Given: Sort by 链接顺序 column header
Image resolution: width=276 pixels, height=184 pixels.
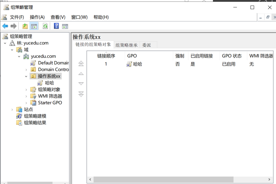Looking at the screenshot, I should [x=106, y=56].
